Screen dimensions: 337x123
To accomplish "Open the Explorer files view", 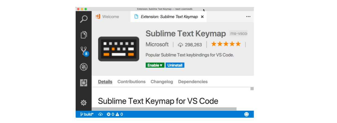I will click(x=84, y=35).
